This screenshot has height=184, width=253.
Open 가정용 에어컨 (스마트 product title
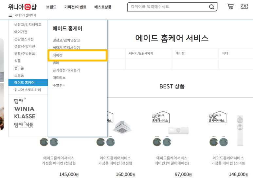[x=228, y=160]
